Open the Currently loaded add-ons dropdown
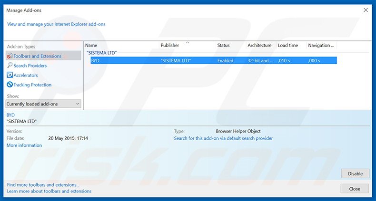The image size is (376, 201). 43,104
